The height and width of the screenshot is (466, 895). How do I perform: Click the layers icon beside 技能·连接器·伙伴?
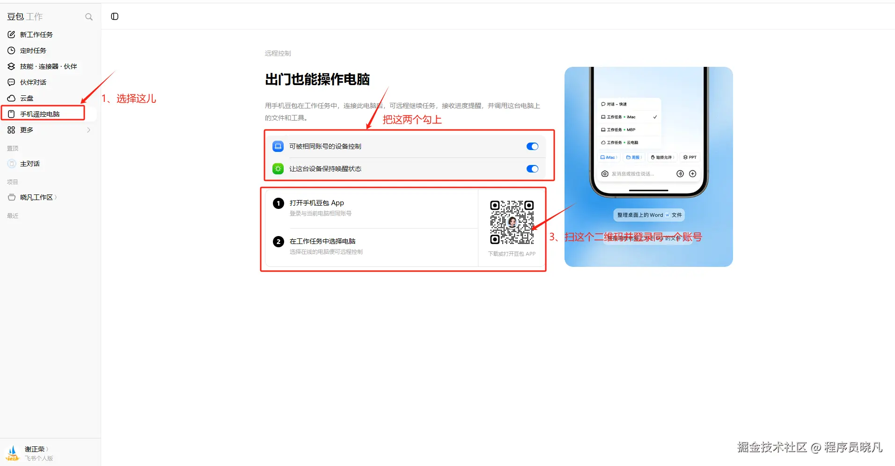click(12, 66)
